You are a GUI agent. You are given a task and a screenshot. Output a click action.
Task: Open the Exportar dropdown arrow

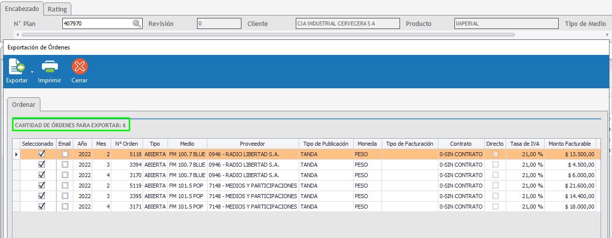point(32,72)
